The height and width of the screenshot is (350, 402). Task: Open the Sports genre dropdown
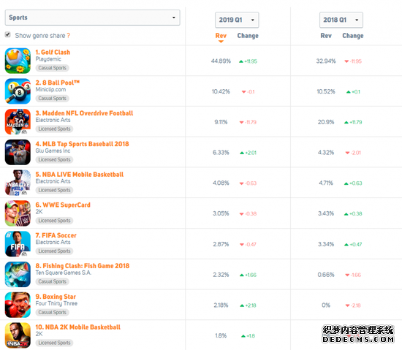pos(93,18)
